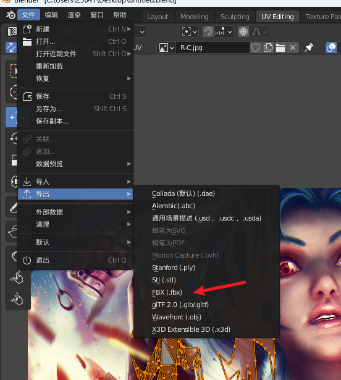Image resolution: width=341 pixels, height=380 pixels.
Task: Export as Alembic (.abc)
Action: point(206,206)
